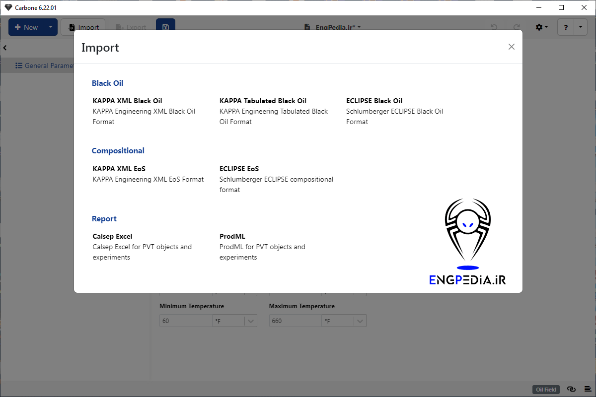Click the align lines icon in status bar
The height and width of the screenshot is (397, 596).
coord(587,389)
